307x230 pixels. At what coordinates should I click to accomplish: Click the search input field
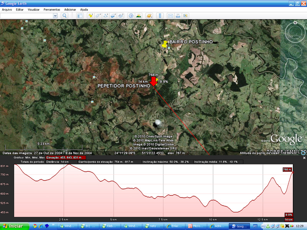tap(26, 16)
